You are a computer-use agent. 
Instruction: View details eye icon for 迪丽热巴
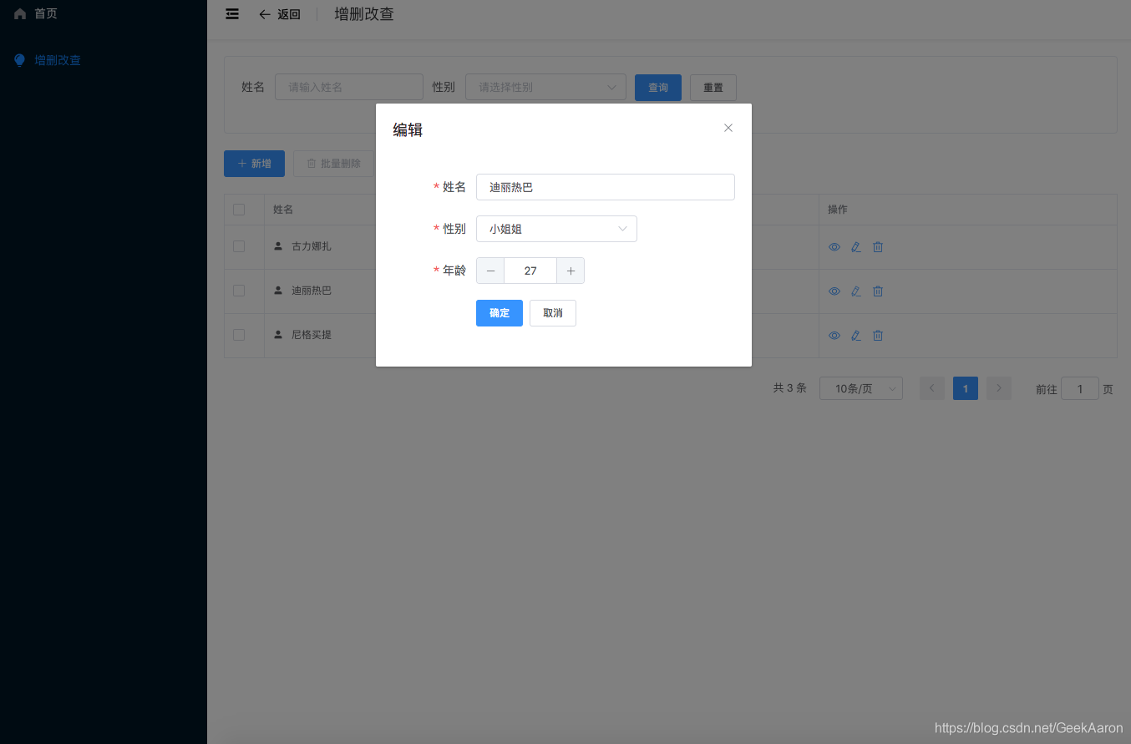[834, 291]
